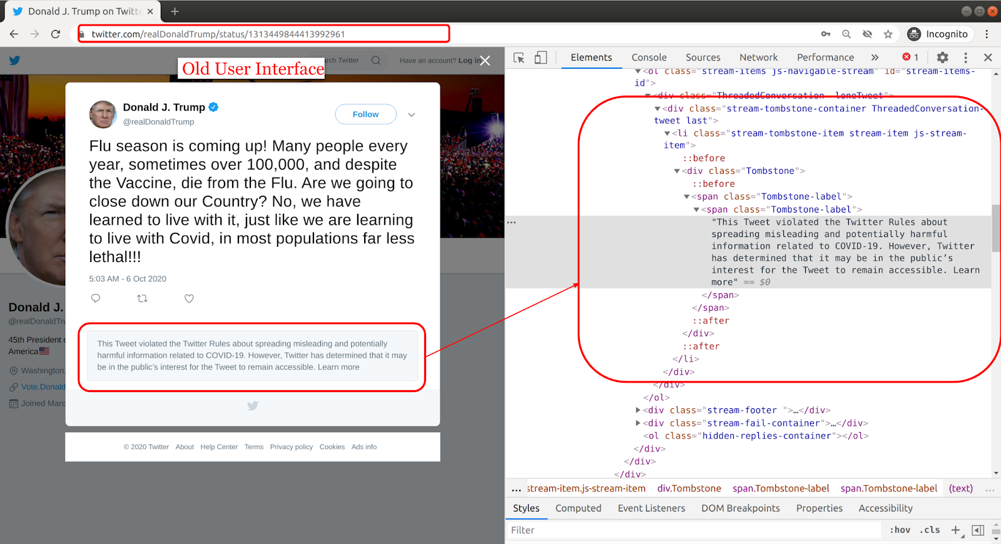Click the browser forward arrow
1001x544 pixels.
point(35,34)
